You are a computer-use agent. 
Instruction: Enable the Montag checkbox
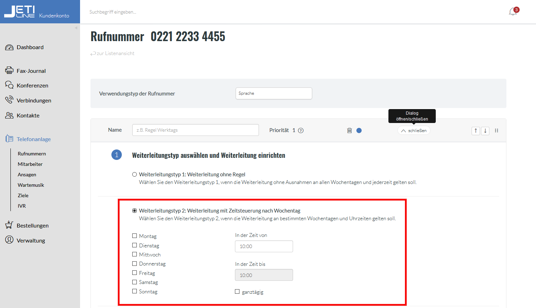click(x=135, y=236)
